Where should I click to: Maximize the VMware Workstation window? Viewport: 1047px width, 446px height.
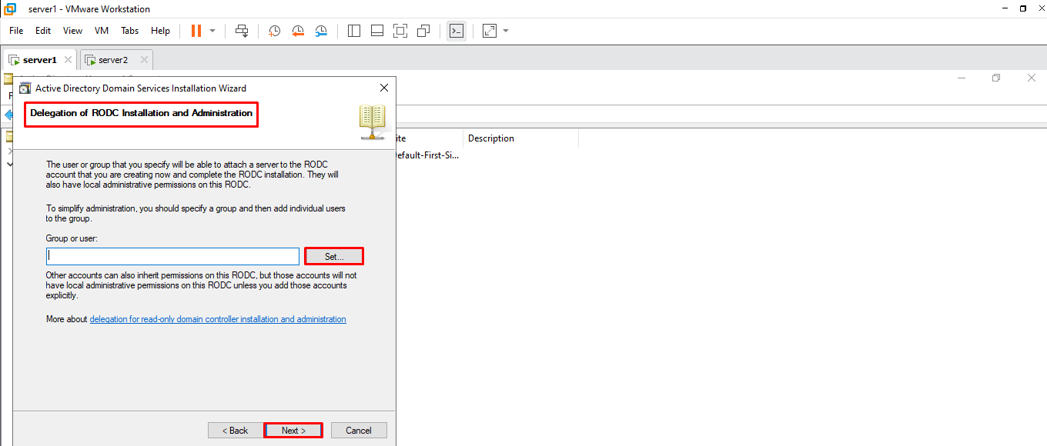tap(1023, 8)
